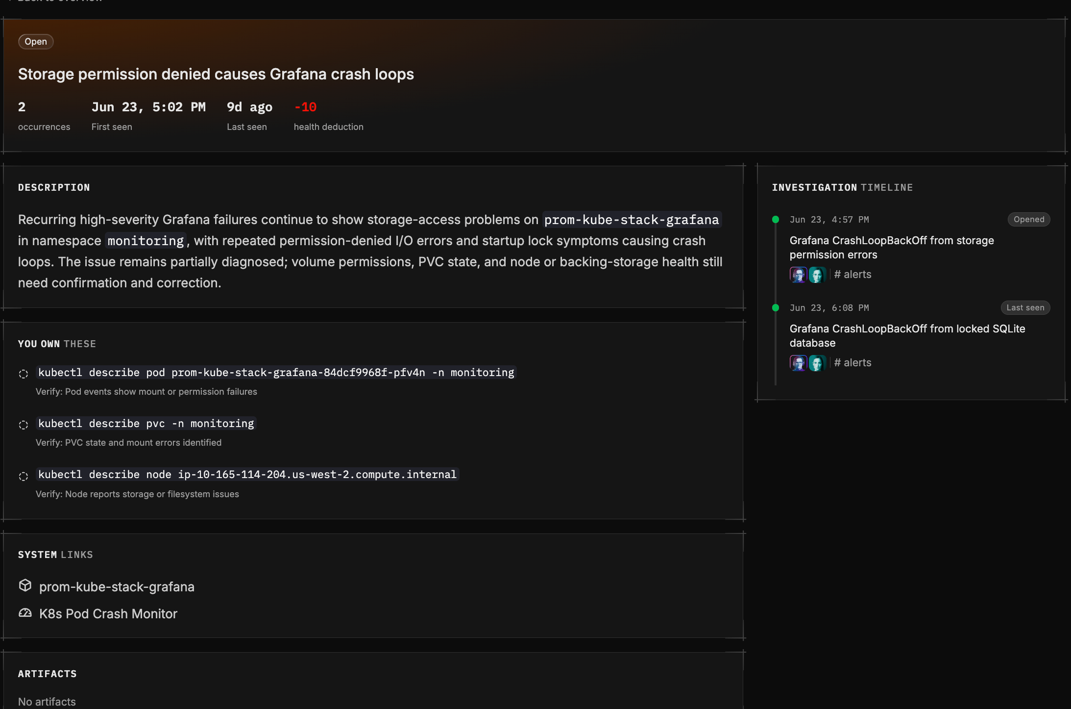Click the 'No artifacts' text
This screenshot has height=709, width=1071.
pyautogui.click(x=47, y=702)
